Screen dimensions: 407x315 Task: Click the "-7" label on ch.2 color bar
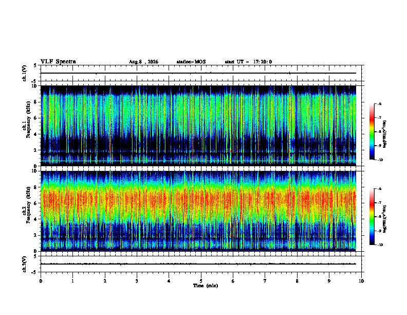pyautogui.click(x=379, y=203)
